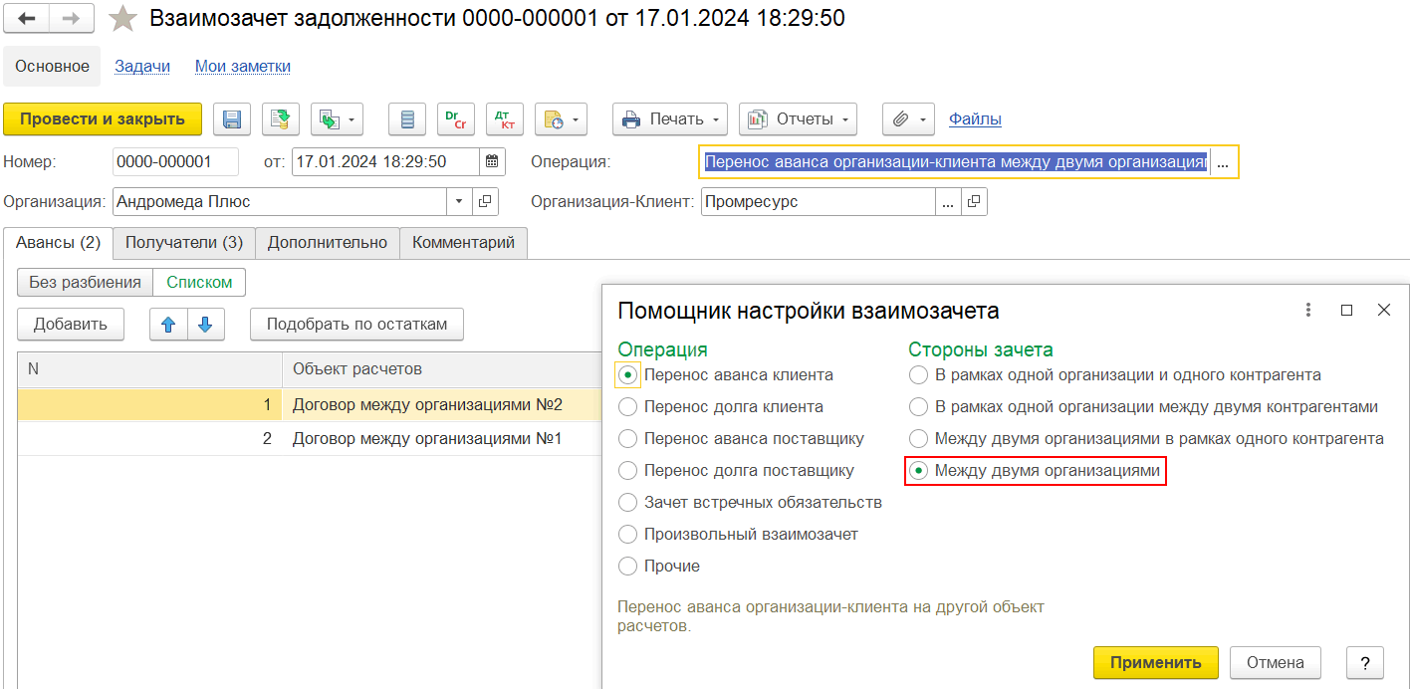The image size is (1410, 689).
Task: Select Произвольный взаимозачет radio button
Action: tap(627, 535)
